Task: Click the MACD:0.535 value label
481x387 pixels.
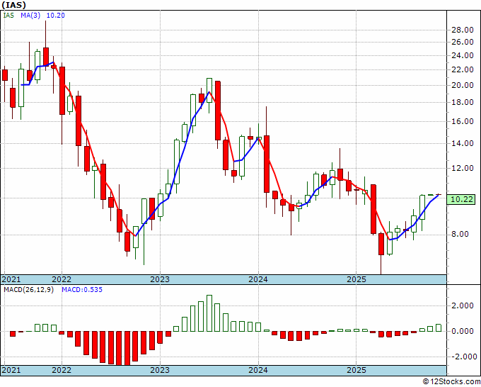Action: pos(82,290)
